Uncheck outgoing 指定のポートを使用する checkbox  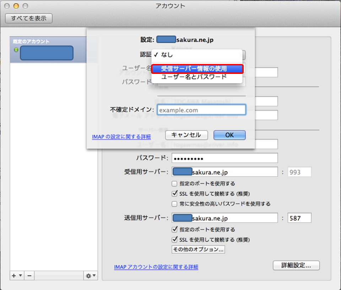click(x=174, y=230)
